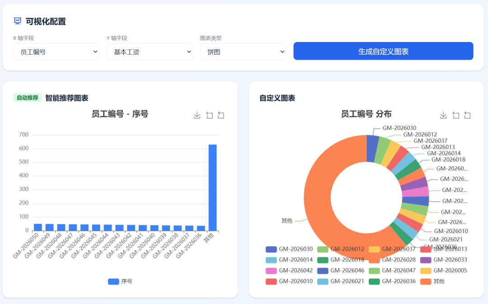Click the orange 其他 legend swatch

click(x=426, y=281)
